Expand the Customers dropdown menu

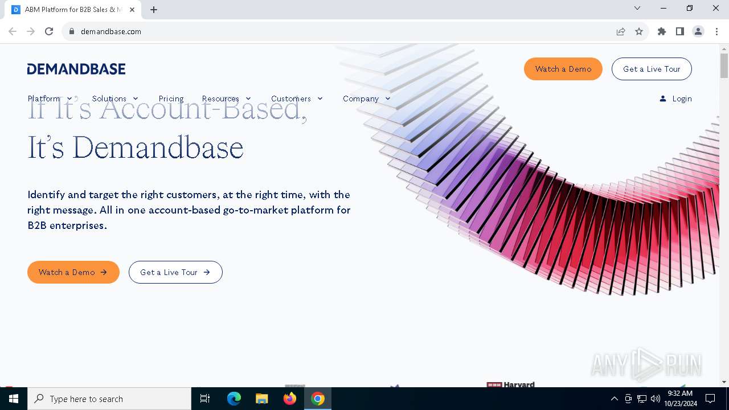point(297,99)
